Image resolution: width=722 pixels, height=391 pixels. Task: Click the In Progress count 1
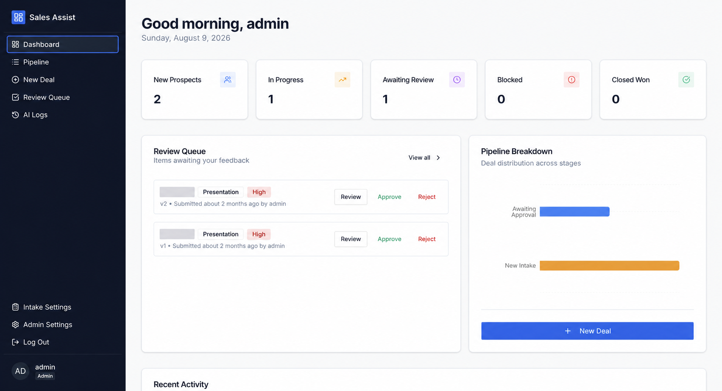click(x=271, y=99)
